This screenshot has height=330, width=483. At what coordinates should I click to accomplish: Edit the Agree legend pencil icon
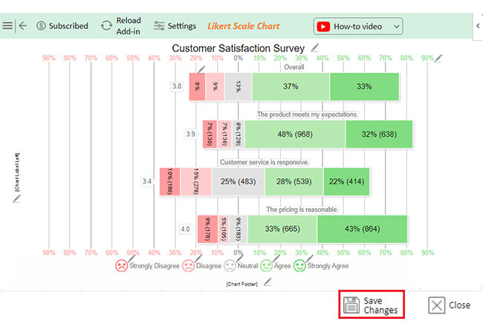tap(276, 258)
